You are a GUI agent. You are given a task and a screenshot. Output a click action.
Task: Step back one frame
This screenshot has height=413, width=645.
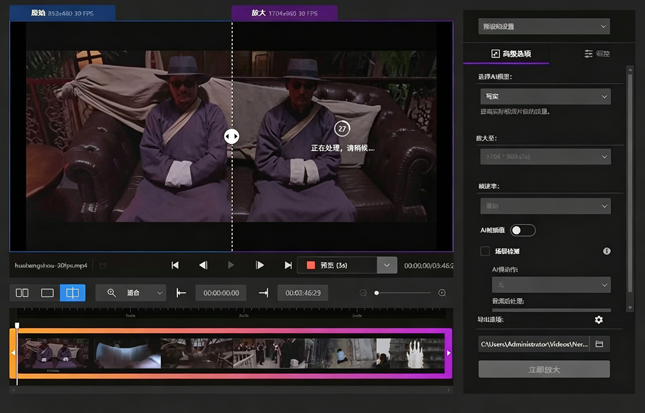point(203,265)
